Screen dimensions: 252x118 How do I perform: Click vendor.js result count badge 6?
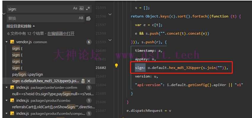point(89,42)
